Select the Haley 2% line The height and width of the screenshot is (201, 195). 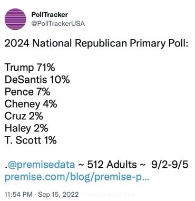click(x=26, y=128)
